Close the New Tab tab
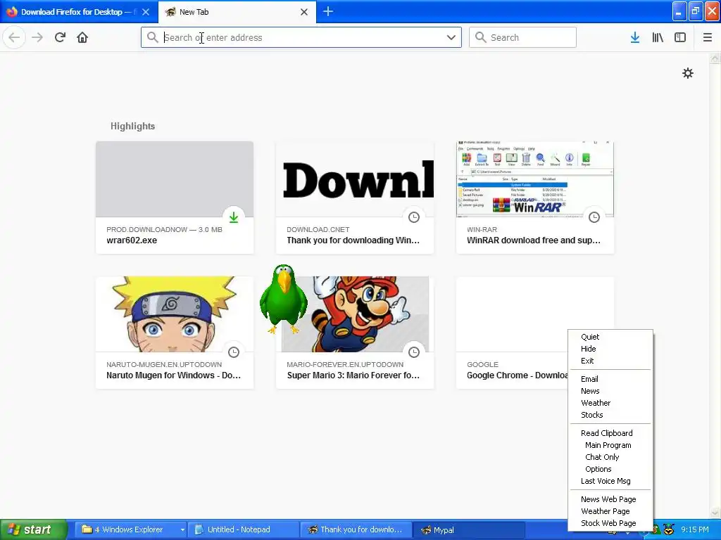 coord(304,12)
